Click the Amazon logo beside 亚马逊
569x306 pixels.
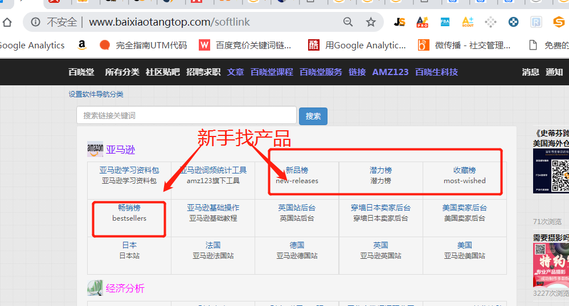click(95, 149)
